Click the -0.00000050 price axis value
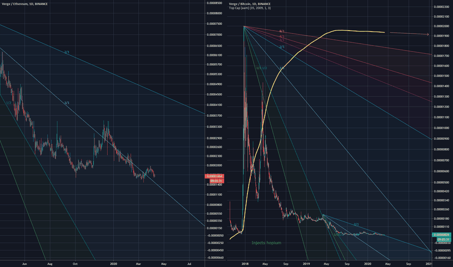The width and height of the screenshot is (453, 267). 215,235
